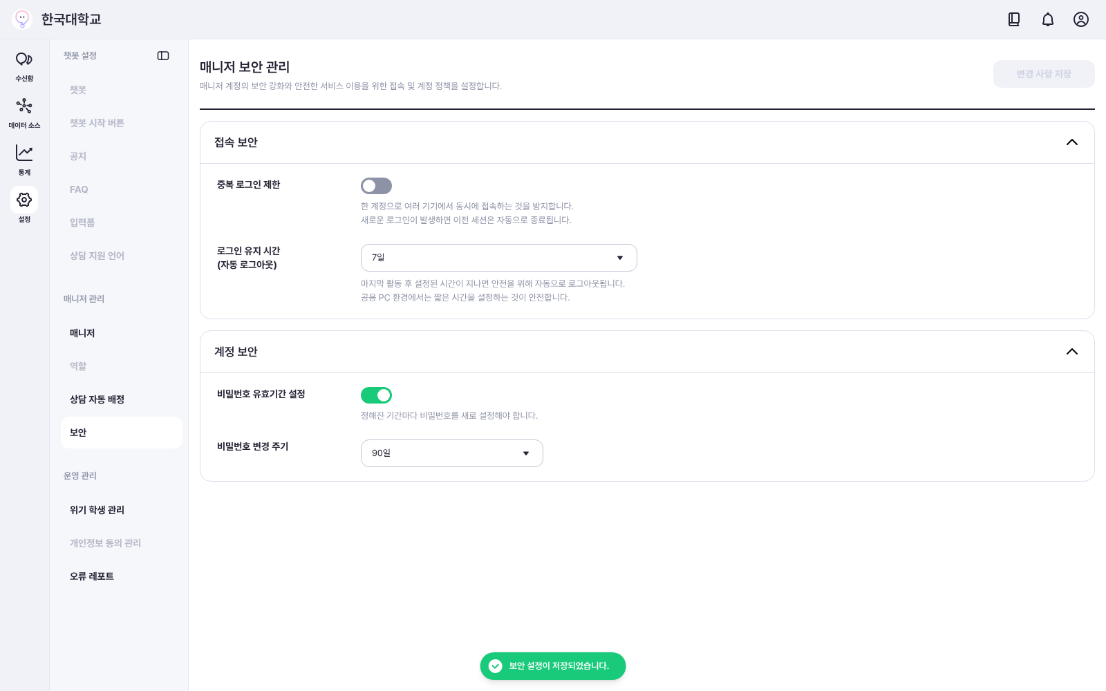Image resolution: width=1106 pixels, height=691 pixels.
Task: Open the 비밀번호 변경 주기 dropdown
Action: 452,453
